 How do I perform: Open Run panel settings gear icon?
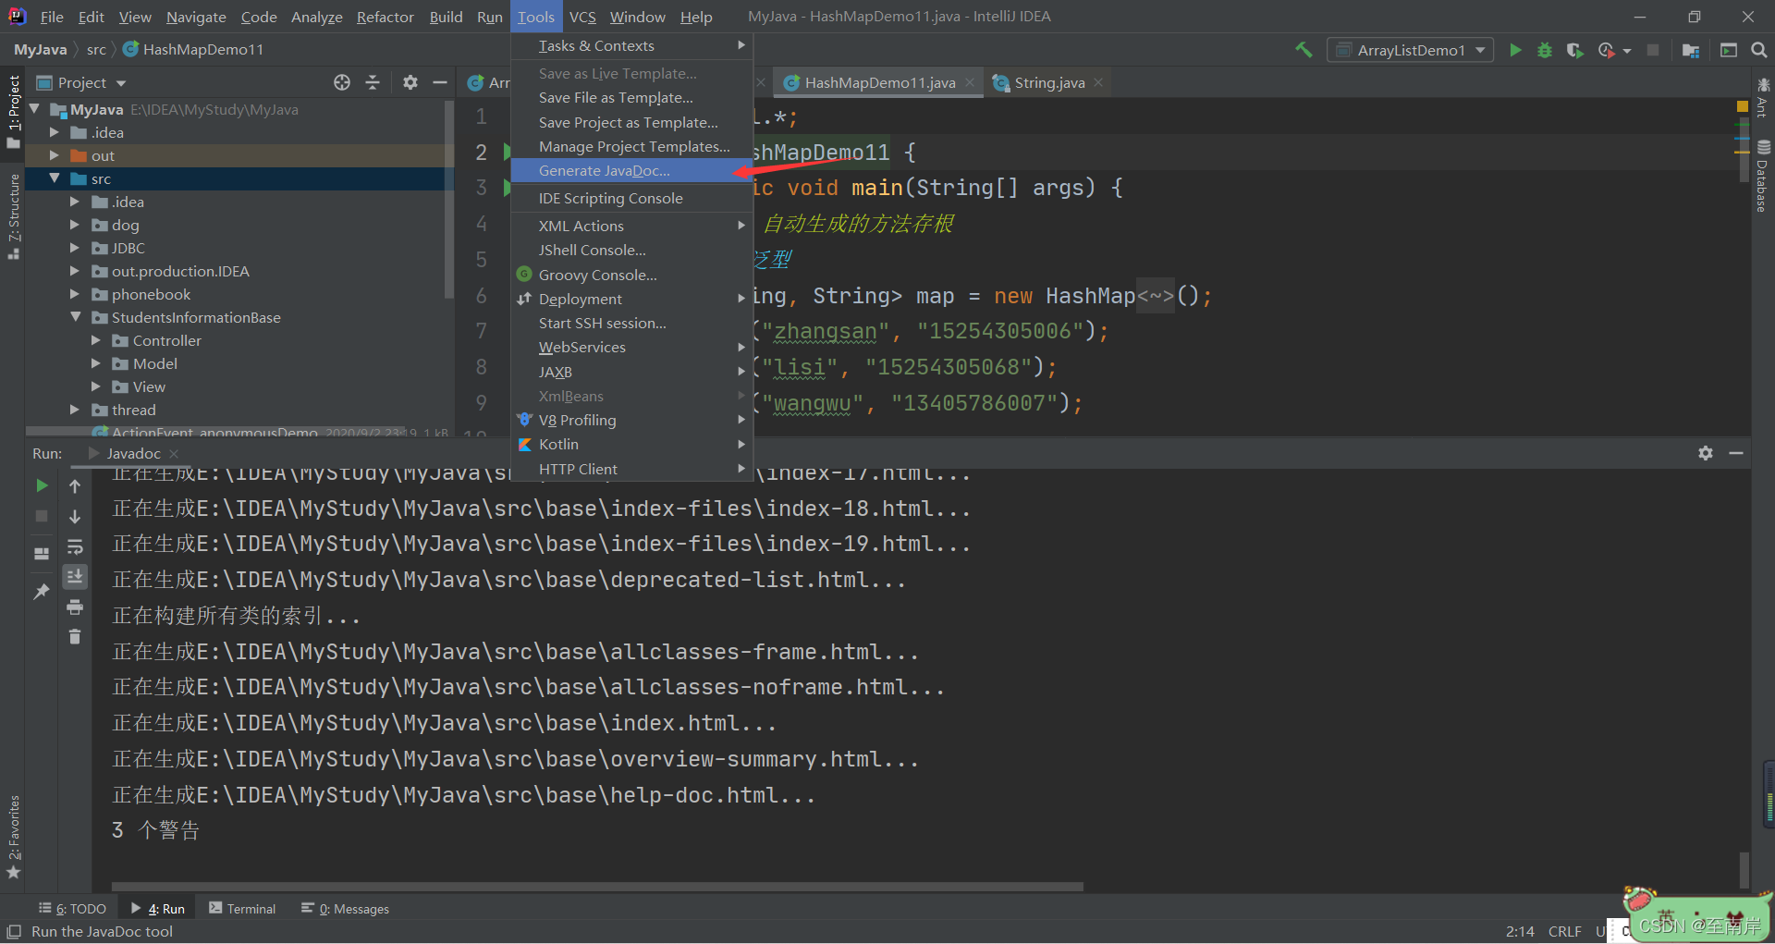pyautogui.click(x=1706, y=453)
